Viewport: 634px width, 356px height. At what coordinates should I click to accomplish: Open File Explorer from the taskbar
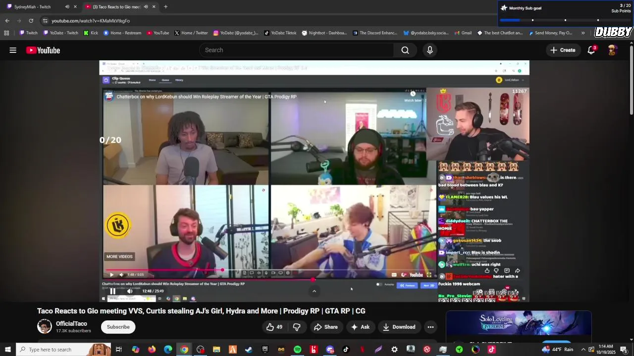click(x=216, y=350)
